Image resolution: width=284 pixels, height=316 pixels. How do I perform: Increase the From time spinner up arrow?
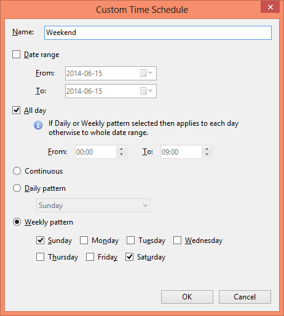tap(121, 149)
